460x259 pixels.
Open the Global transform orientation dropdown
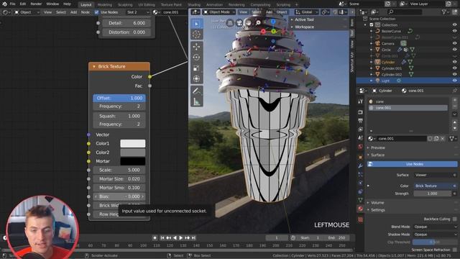click(x=307, y=12)
